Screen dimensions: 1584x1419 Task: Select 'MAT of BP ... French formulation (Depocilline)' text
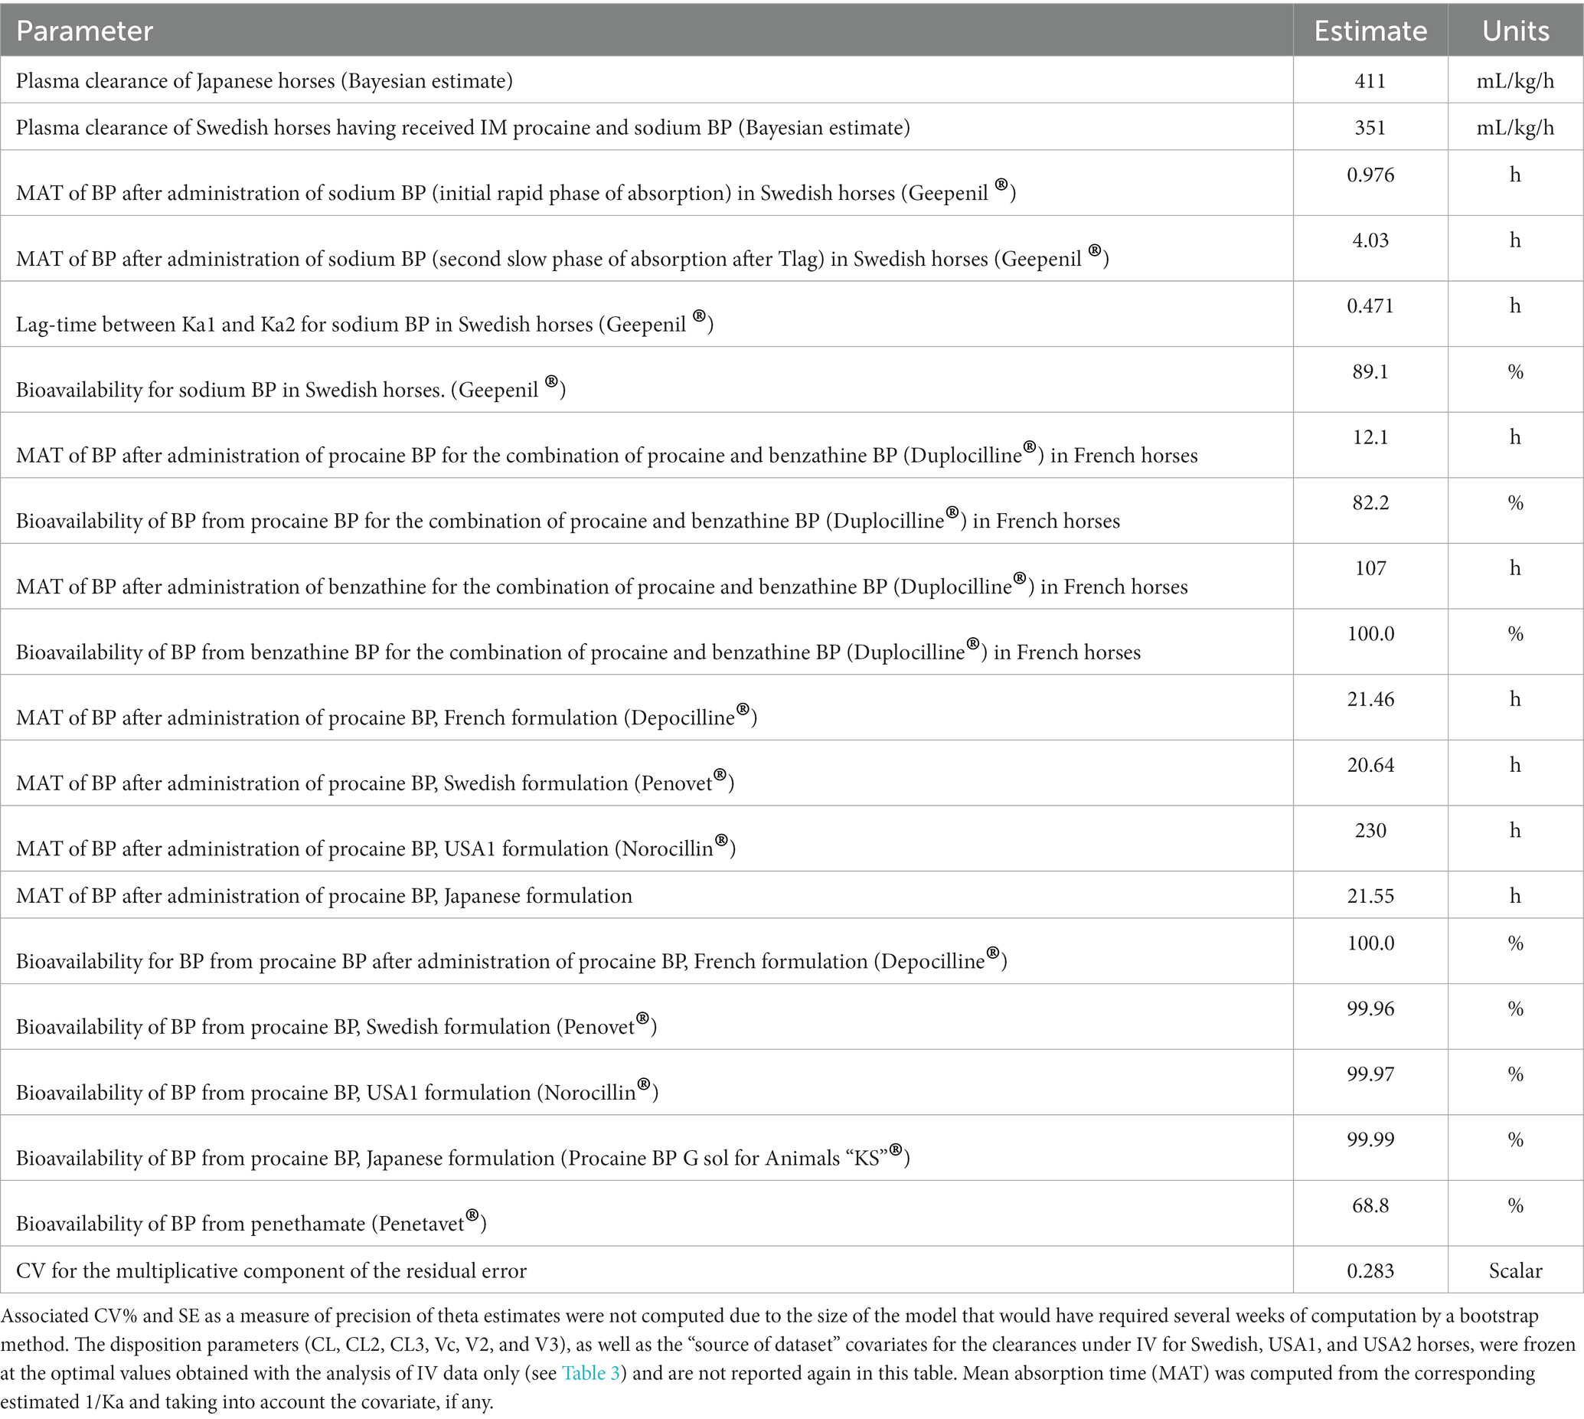click(x=387, y=716)
